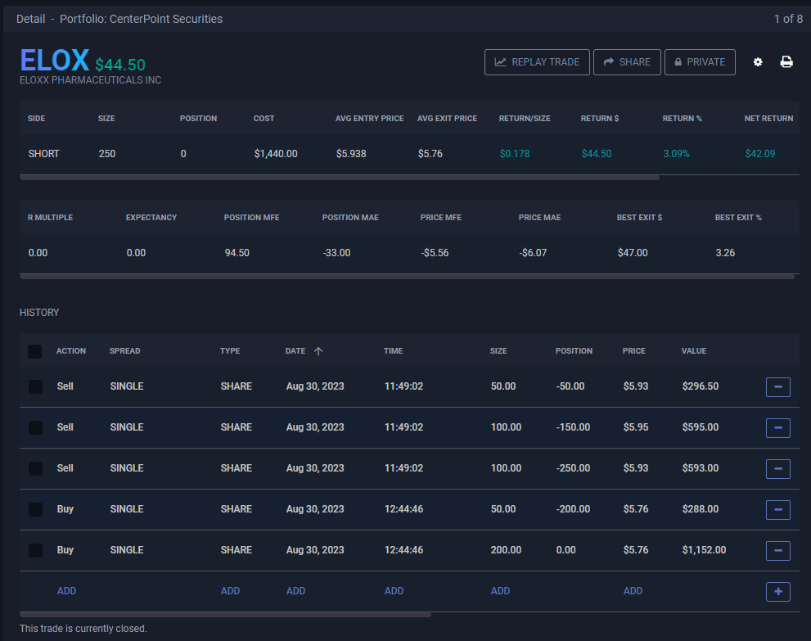This screenshot has width=811, height=641.
Task: Remove the Sell 50.00 history row
Action: 777,386
